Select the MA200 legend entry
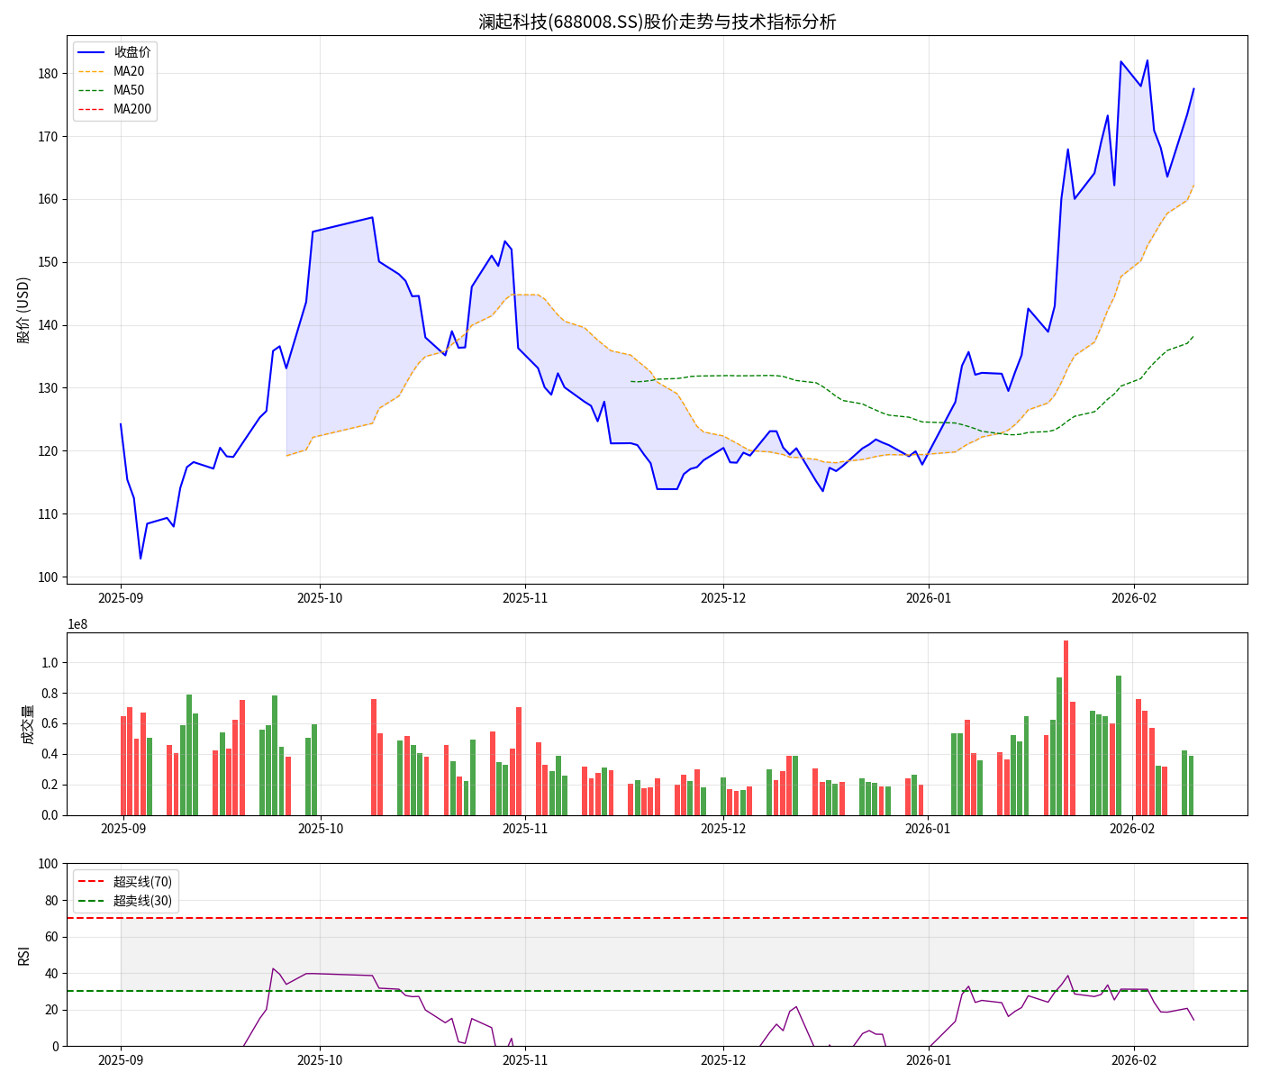Screen dimensions: 1261x1081 click(x=132, y=109)
